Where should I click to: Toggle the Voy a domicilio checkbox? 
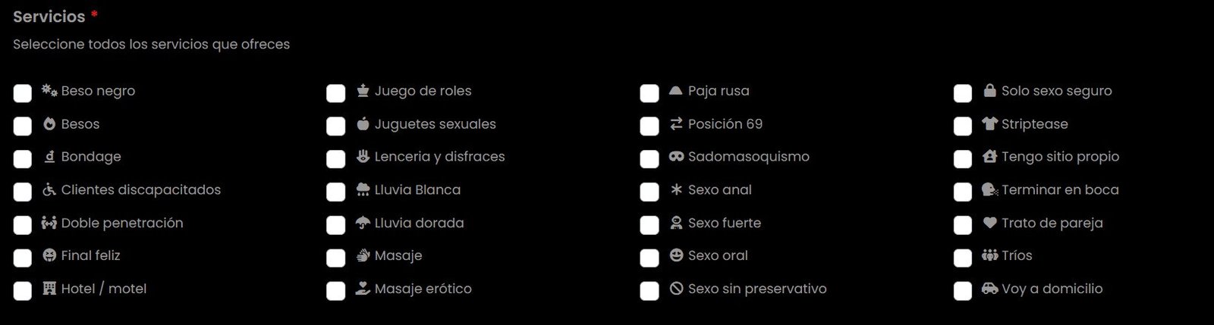tap(963, 291)
